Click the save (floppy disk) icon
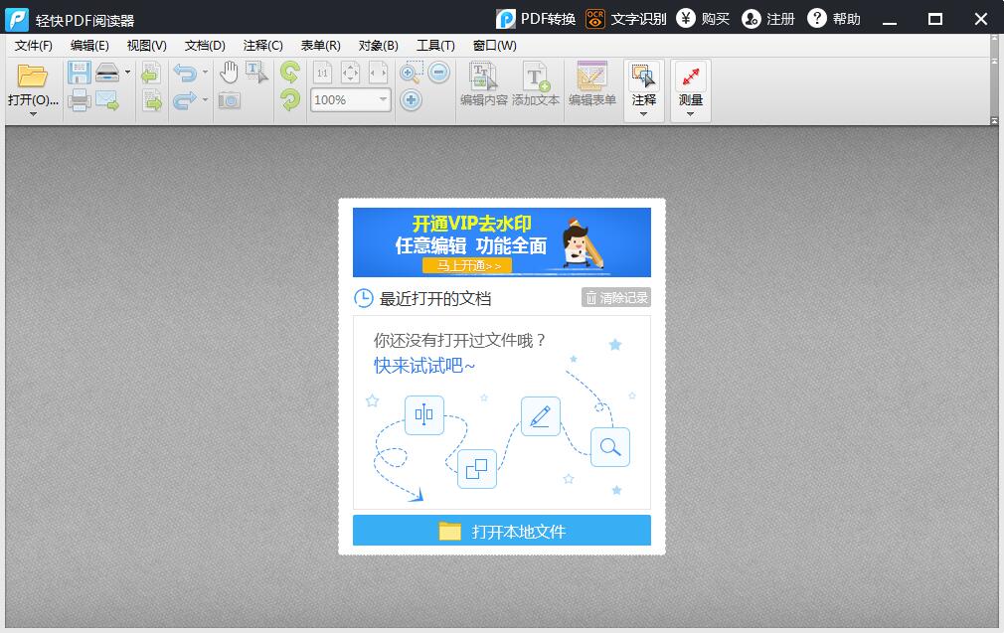The image size is (1004, 633). (x=79, y=73)
